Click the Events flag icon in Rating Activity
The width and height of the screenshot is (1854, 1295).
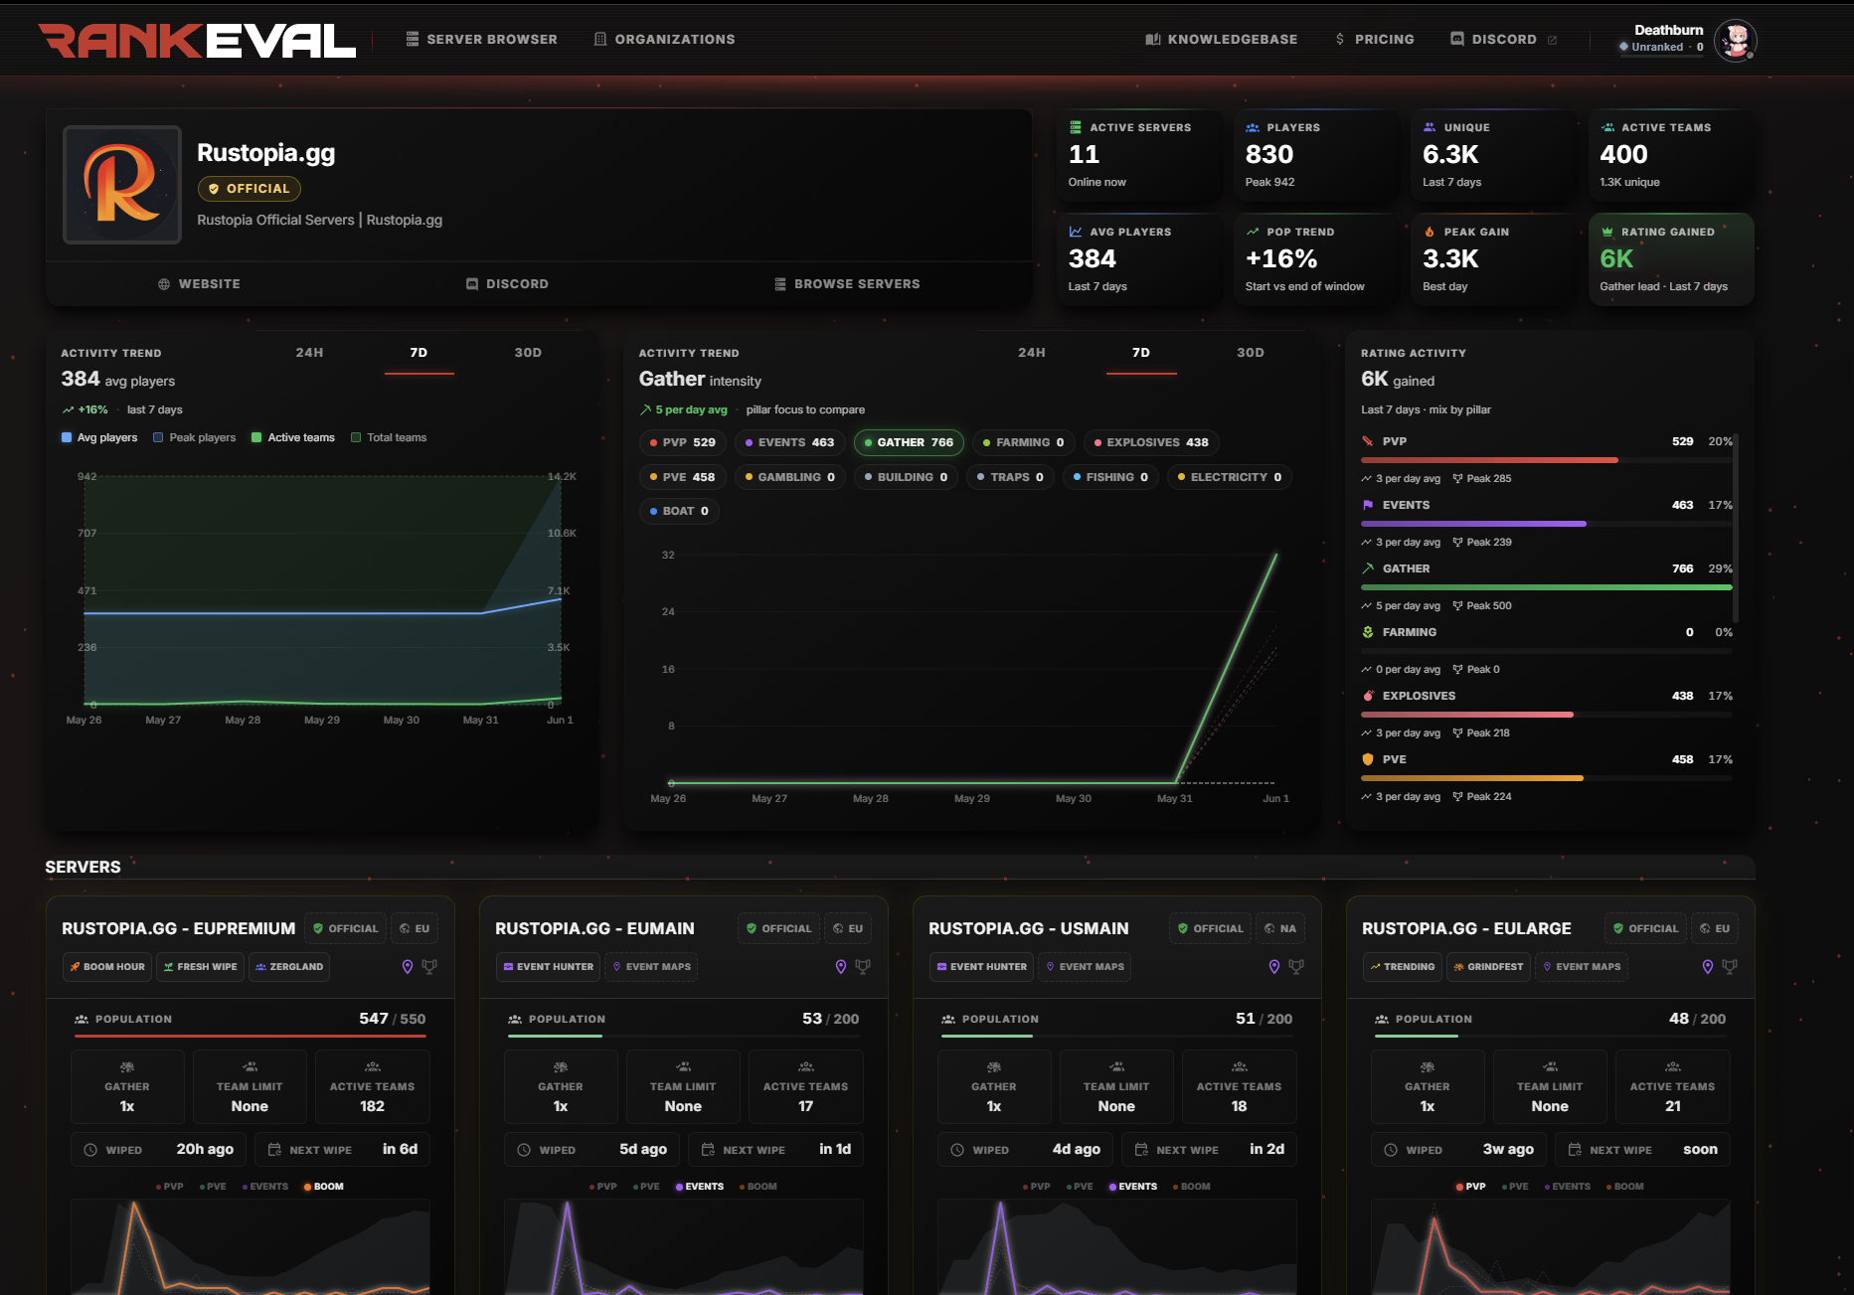(x=1368, y=505)
